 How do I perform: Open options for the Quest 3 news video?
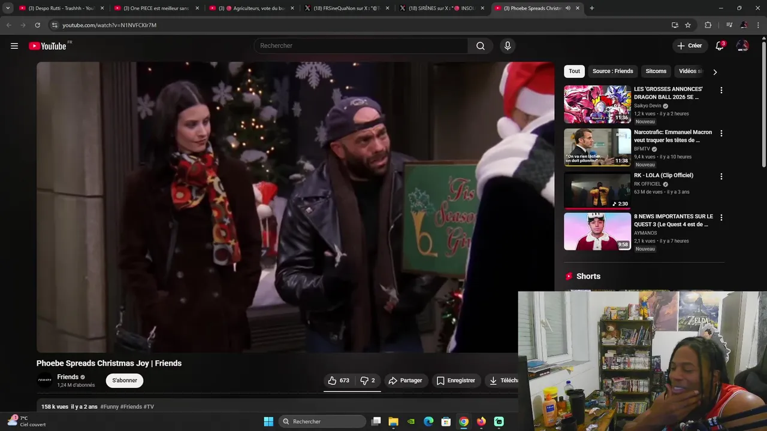tap(721, 217)
